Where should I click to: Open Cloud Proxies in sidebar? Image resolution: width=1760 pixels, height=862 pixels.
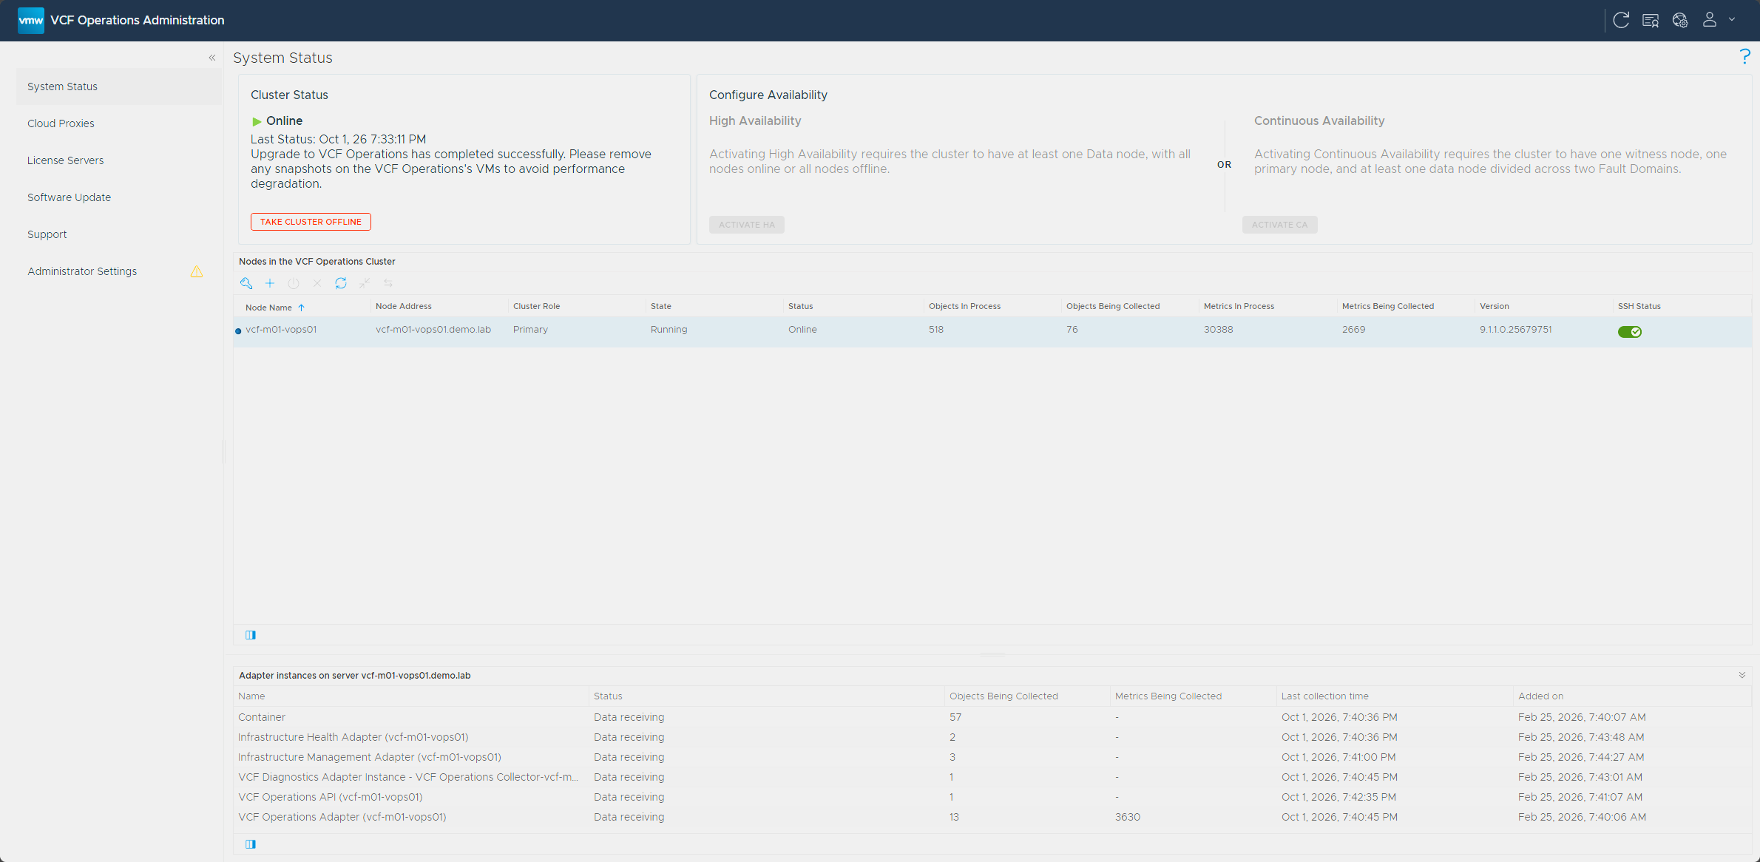pos(118,123)
